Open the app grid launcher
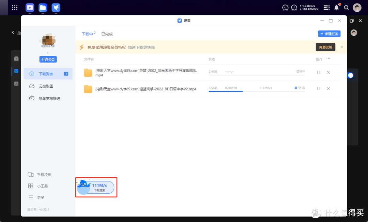The height and width of the screenshot is (222, 368). [15, 8]
